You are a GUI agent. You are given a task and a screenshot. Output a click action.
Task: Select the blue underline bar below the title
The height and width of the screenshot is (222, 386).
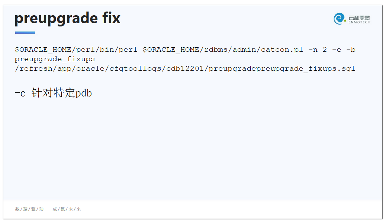(25, 32)
